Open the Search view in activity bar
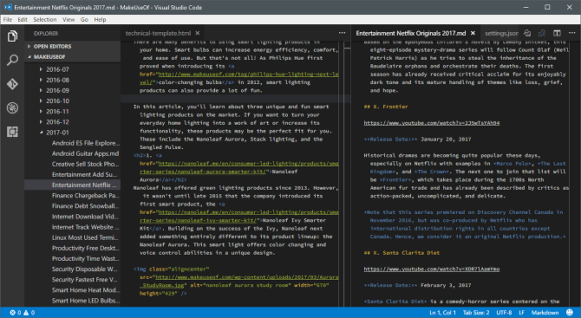581x318 pixels. click(12, 60)
